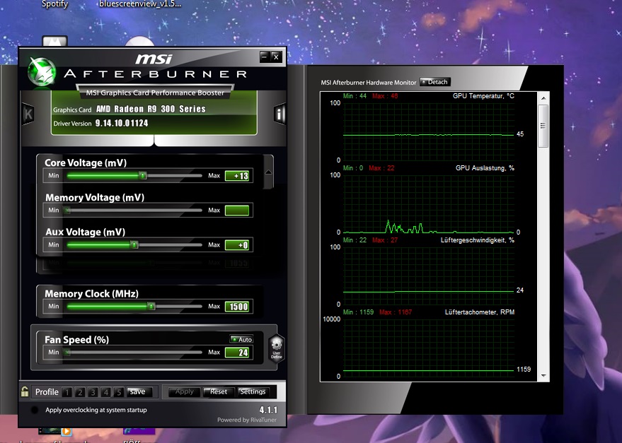The image size is (622, 443).
Task: Click the monitor scrollbar down arrow
Action: [x=543, y=376]
